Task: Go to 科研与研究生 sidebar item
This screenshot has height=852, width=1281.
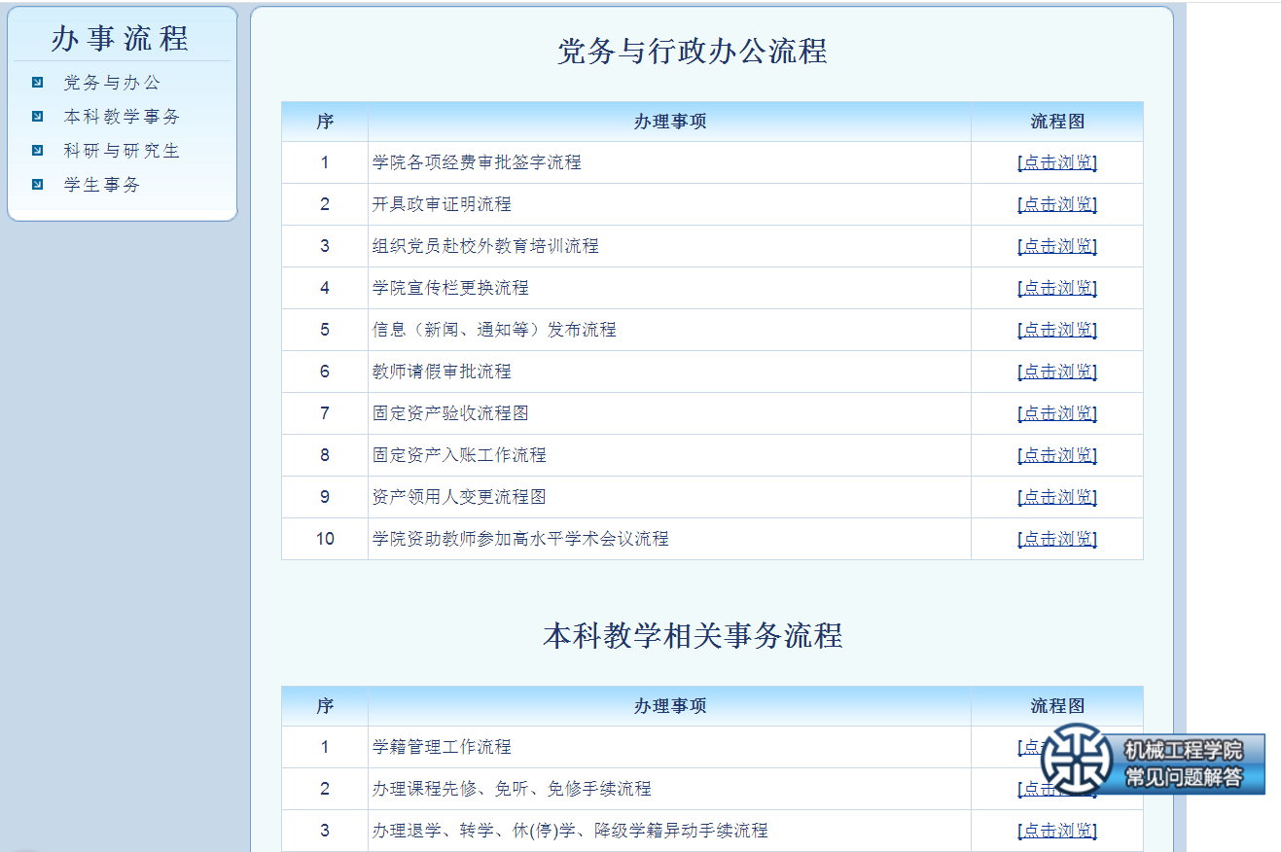Action: [x=122, y=151]
